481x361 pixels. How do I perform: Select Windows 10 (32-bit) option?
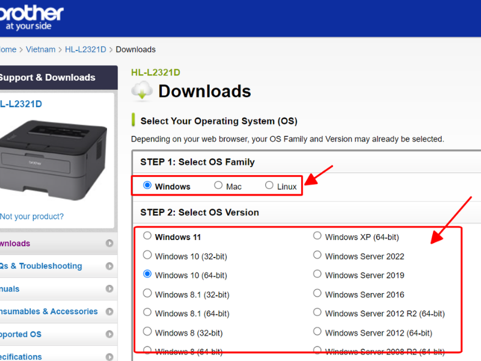pos(147,256)
